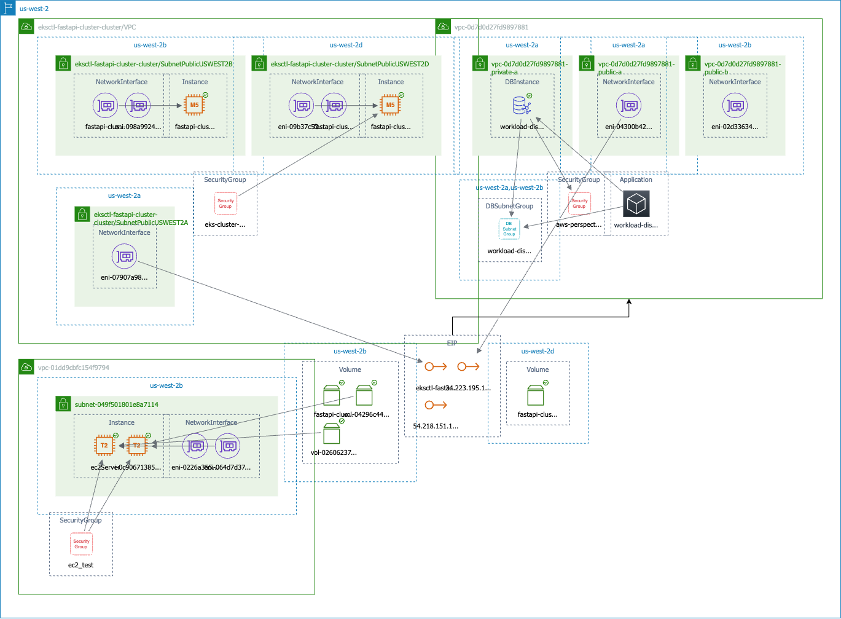Click the 'EIP' group label
Viewport: 841px width, 619px height.
452,343
